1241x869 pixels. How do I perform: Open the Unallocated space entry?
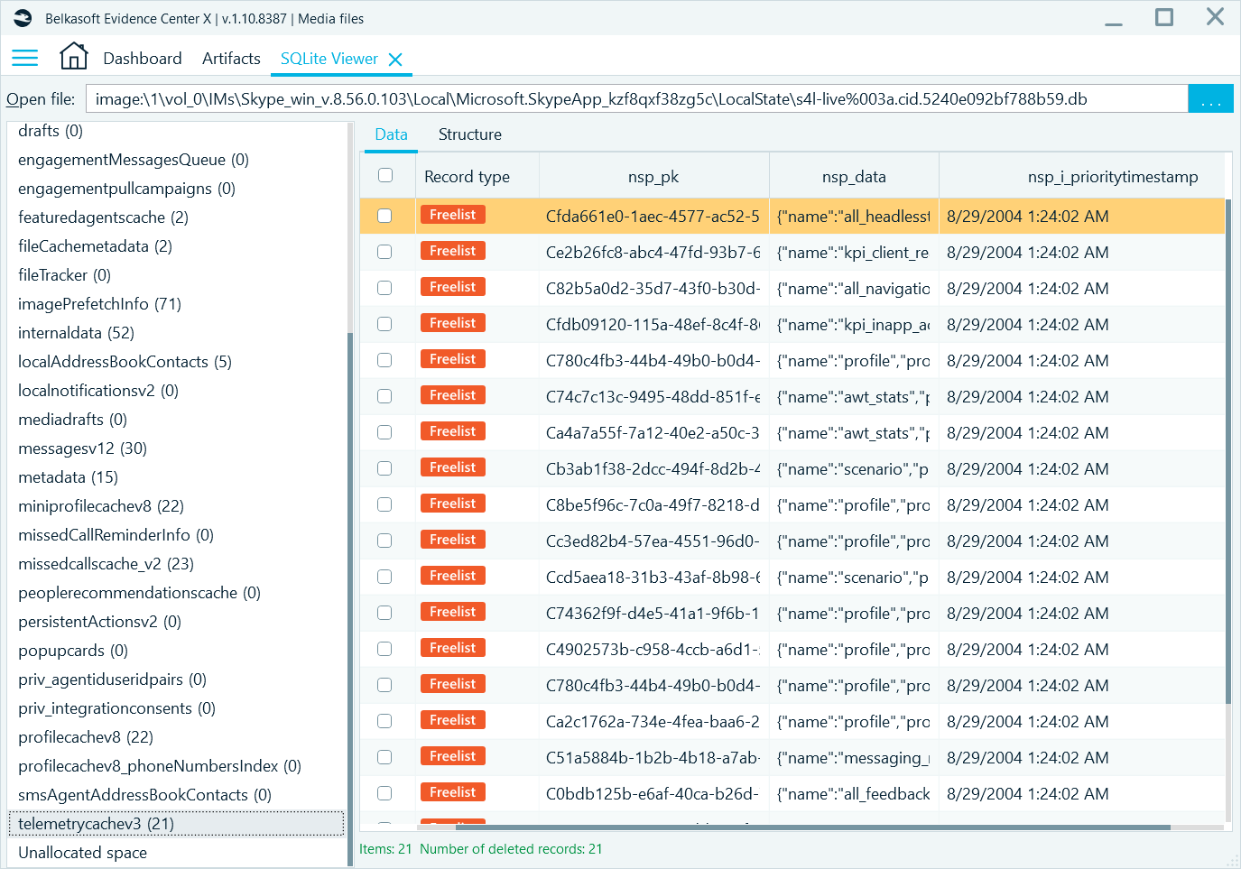pos(82,853)
